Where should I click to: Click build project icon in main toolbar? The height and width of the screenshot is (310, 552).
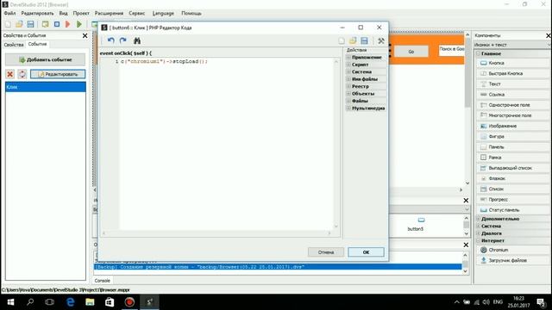pyautogui.click(x=45, y=24)
